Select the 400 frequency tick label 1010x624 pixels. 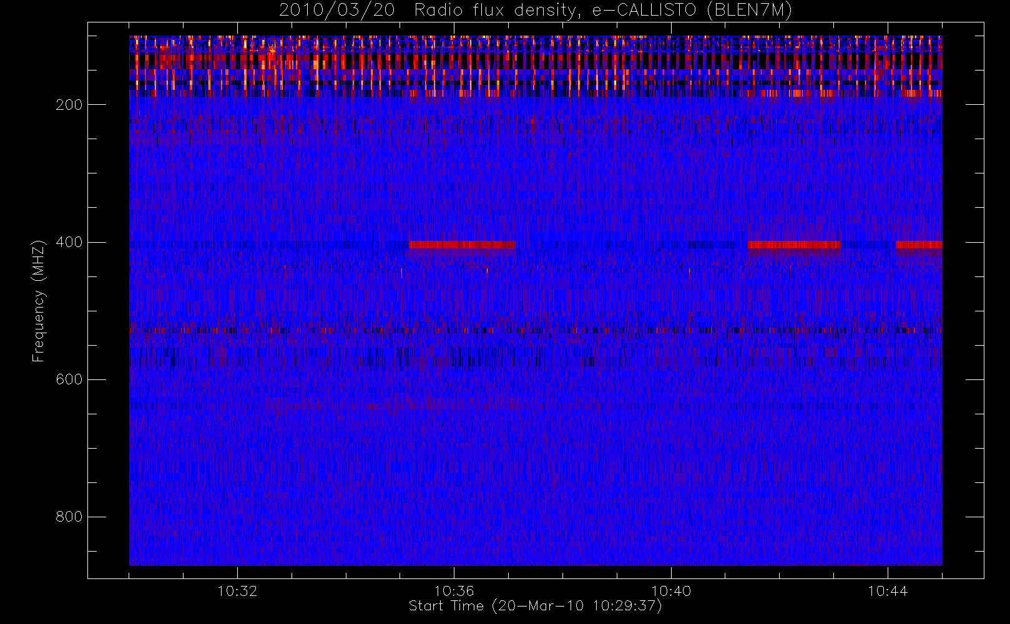(x=69, y=242)
